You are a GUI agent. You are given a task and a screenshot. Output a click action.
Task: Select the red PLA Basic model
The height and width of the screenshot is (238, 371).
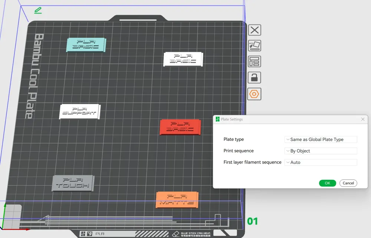coord(180,127)
